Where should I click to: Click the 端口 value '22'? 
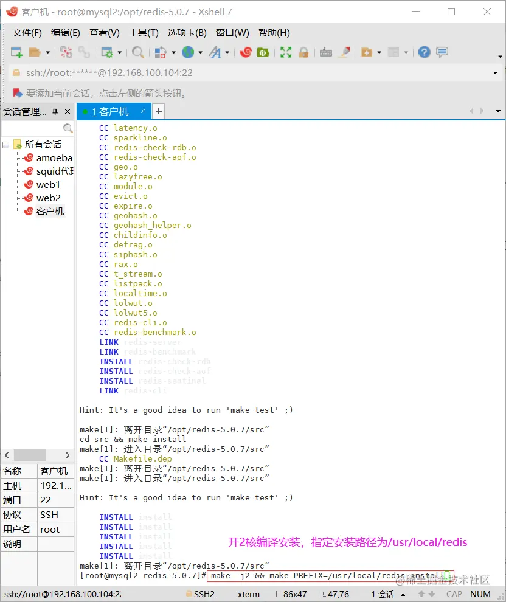point(56,500)
